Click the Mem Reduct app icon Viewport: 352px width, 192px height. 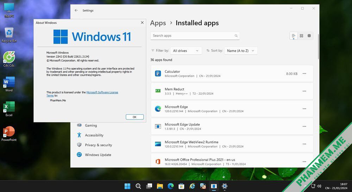(x=158, y=91)
